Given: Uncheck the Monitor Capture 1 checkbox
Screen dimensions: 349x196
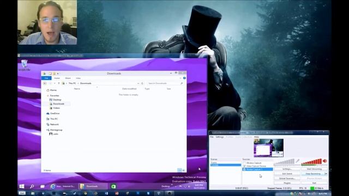Looking at the screenshot, I should 244,169.
